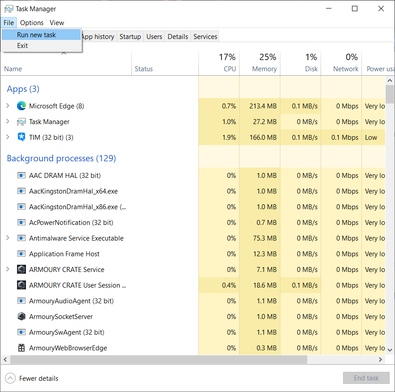Expand the Task Manager process row
Viewport: 395px width, 392px height.
pyautogui.click(x=8, y=121)
